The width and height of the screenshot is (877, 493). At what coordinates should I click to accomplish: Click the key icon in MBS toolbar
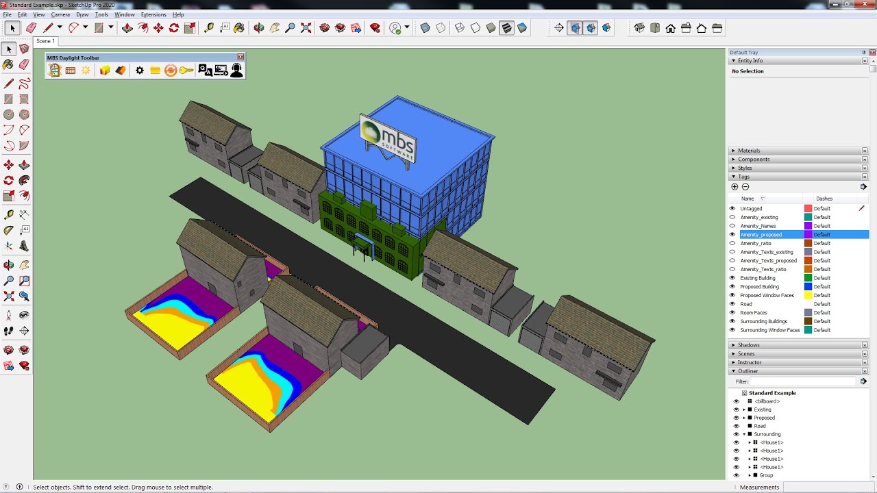tap(186, 71)
